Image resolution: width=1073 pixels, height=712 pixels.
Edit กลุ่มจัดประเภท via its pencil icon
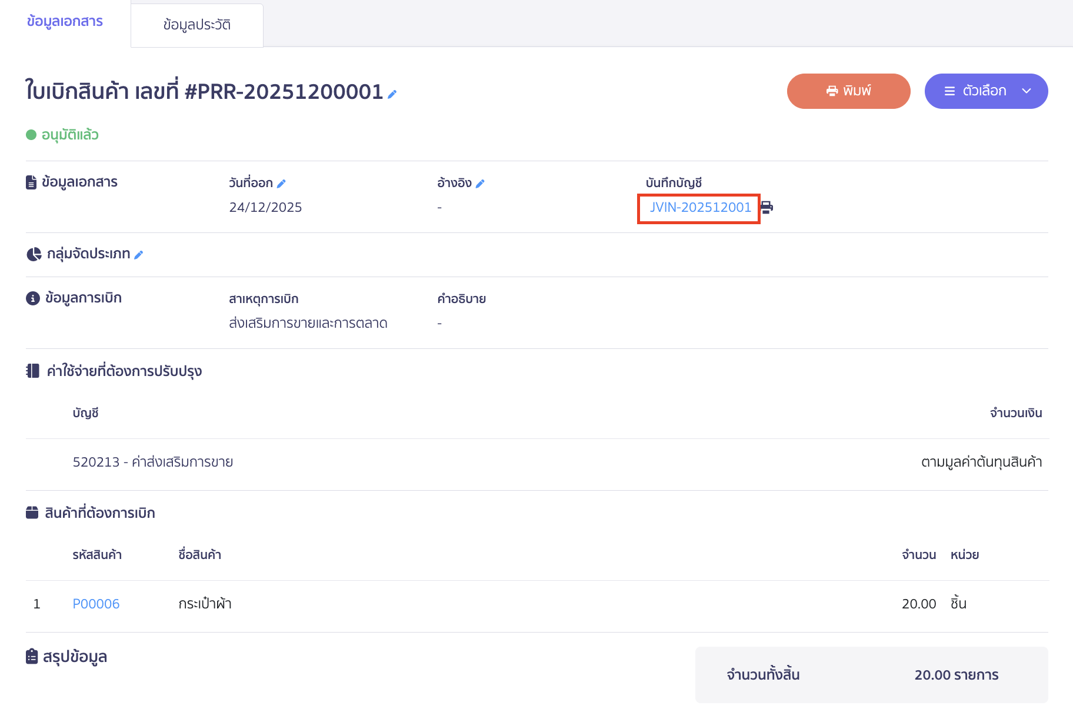139,255
